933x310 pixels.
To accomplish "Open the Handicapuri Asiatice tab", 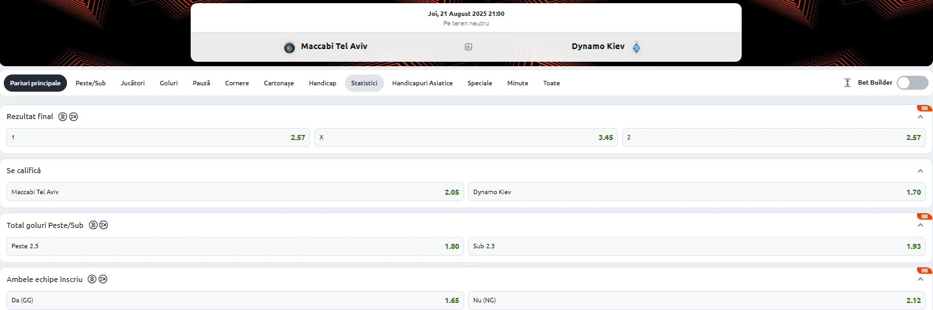I will point(422,83).
